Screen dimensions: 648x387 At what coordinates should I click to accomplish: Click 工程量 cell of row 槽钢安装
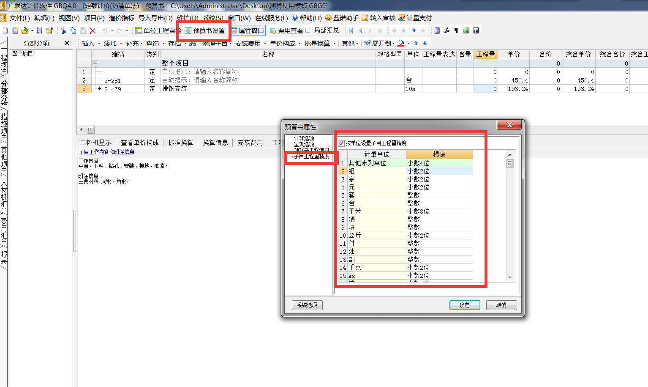[486, 89]
